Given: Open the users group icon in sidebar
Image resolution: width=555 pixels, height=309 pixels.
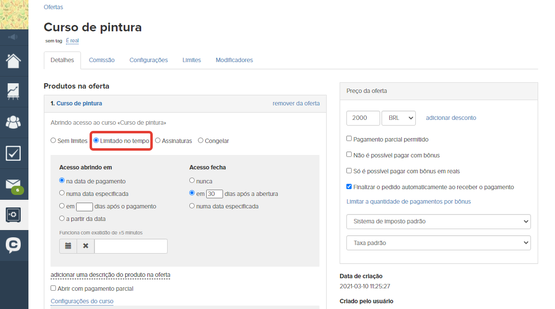Looking at the screenshot, I should click(x=13, y=122).
